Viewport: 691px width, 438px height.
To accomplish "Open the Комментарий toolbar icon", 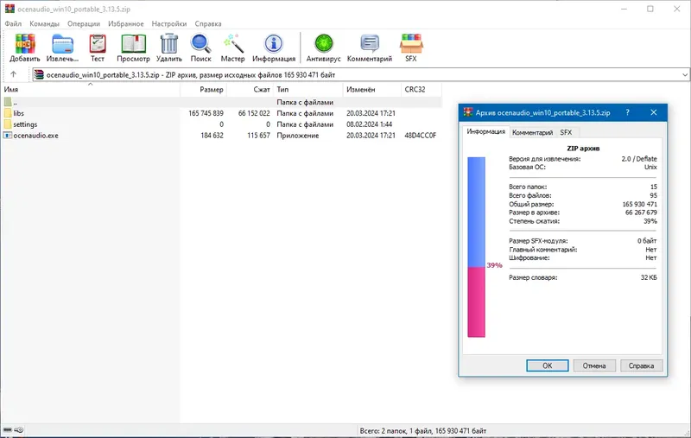I will (370, 48).
